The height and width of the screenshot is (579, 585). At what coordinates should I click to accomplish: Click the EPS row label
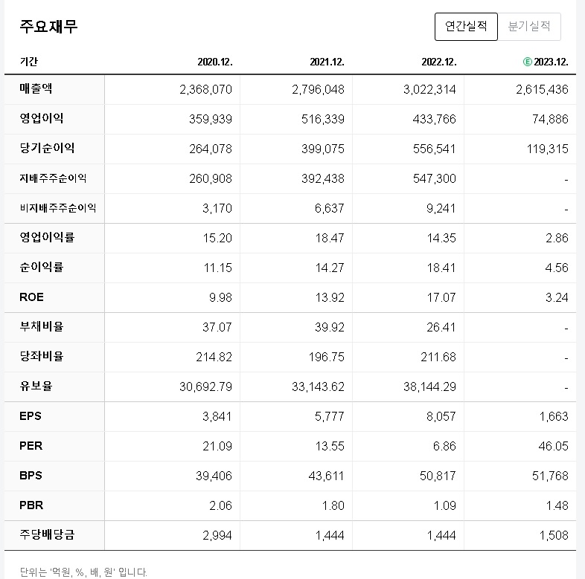click(x=31, y=416)
